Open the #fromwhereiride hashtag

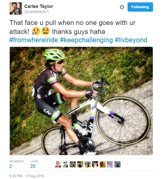pyautogui.click(x=34, y=40)
